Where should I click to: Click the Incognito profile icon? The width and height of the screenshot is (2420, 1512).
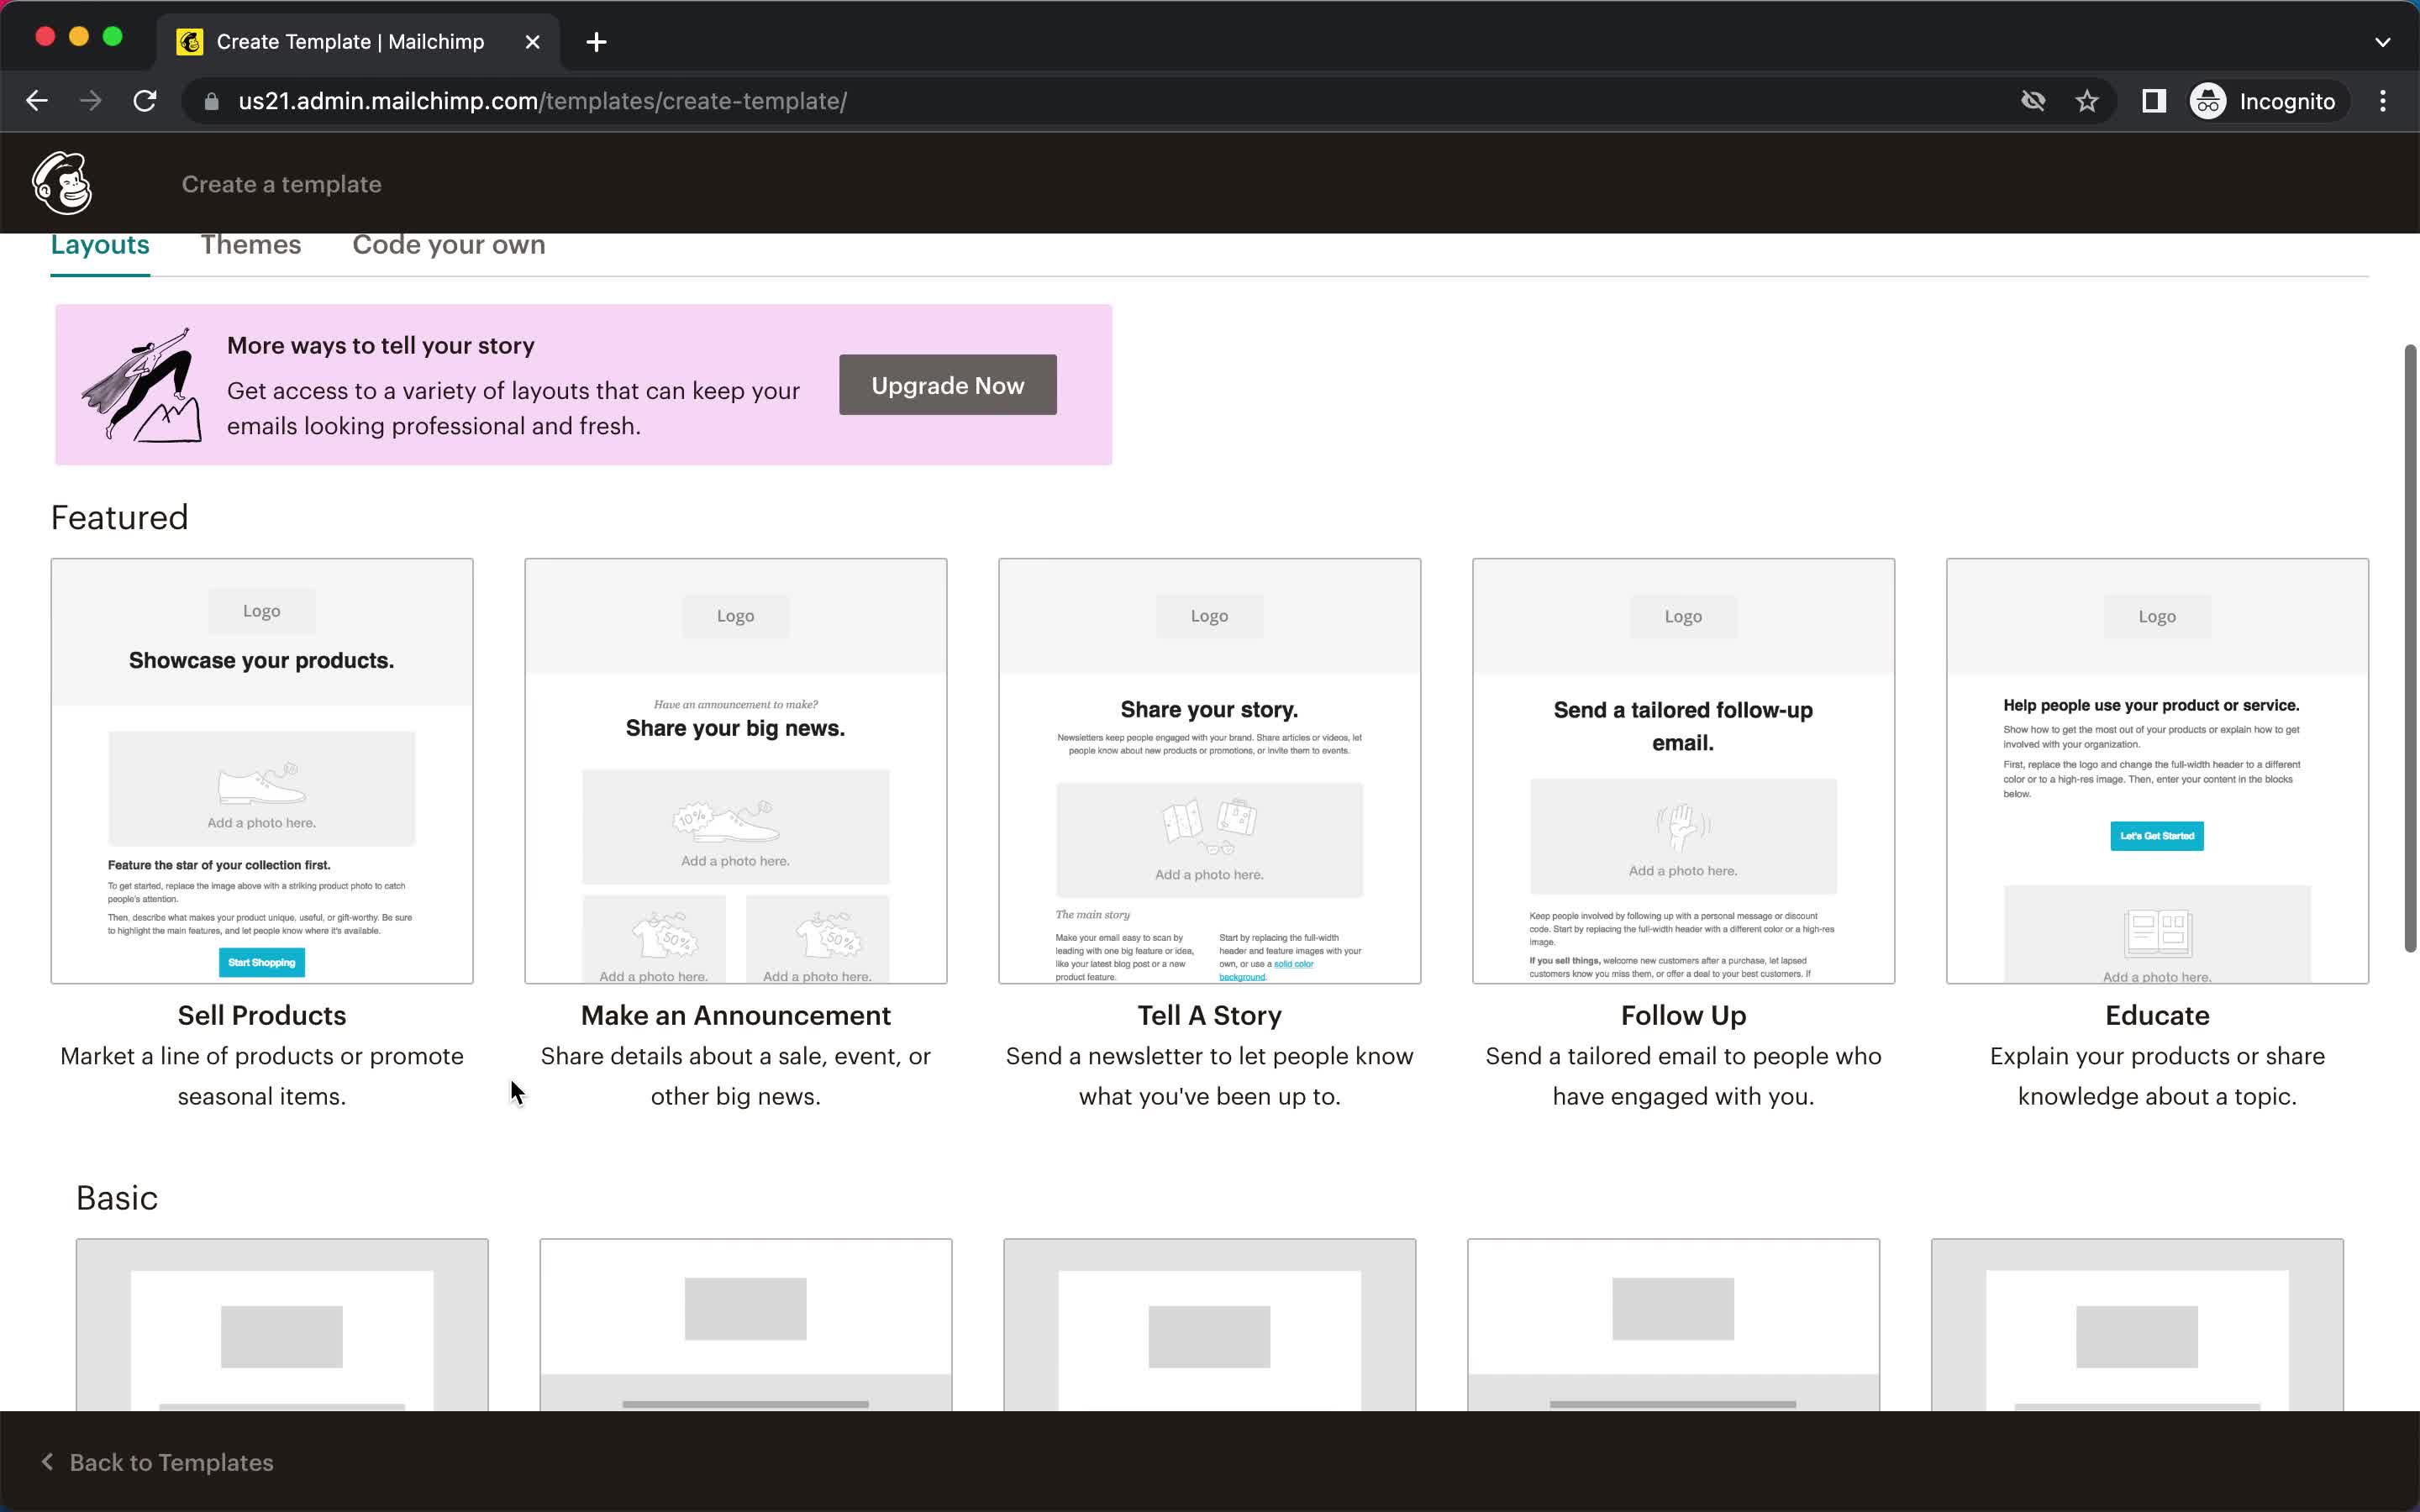click(2207, 101)
